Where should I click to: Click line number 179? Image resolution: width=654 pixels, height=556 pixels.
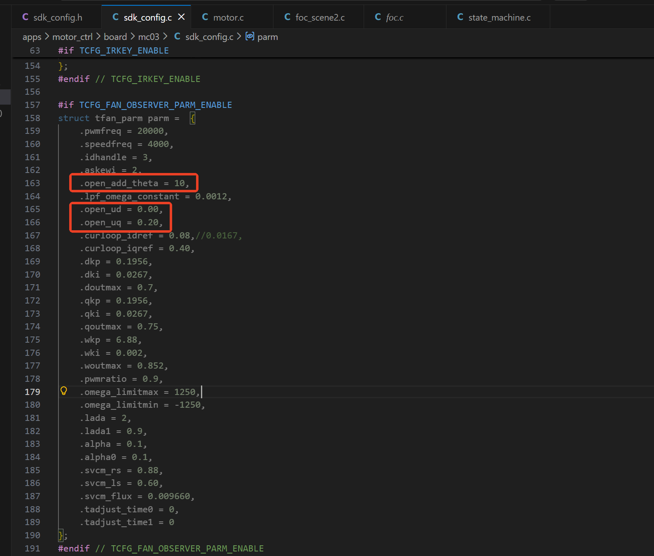point(33,392)
